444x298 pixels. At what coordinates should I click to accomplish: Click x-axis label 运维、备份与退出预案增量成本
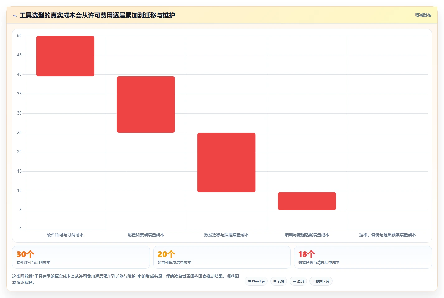coord(387,235)
